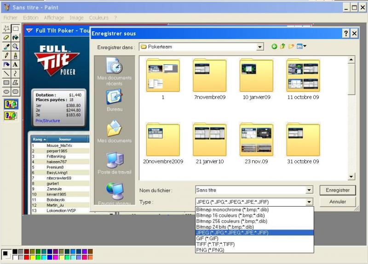This screenshot has height=264, width=368.
Task: Open Favoris réseau in the places bar
Action: point(114,194)
